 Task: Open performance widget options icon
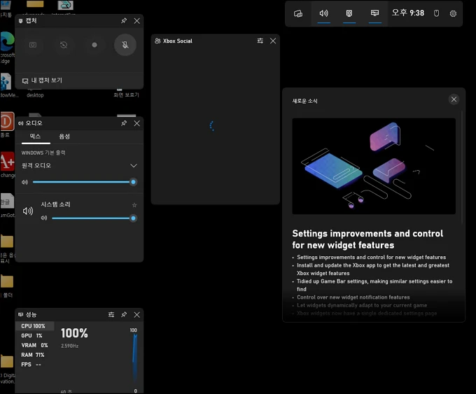pos(111,314)
